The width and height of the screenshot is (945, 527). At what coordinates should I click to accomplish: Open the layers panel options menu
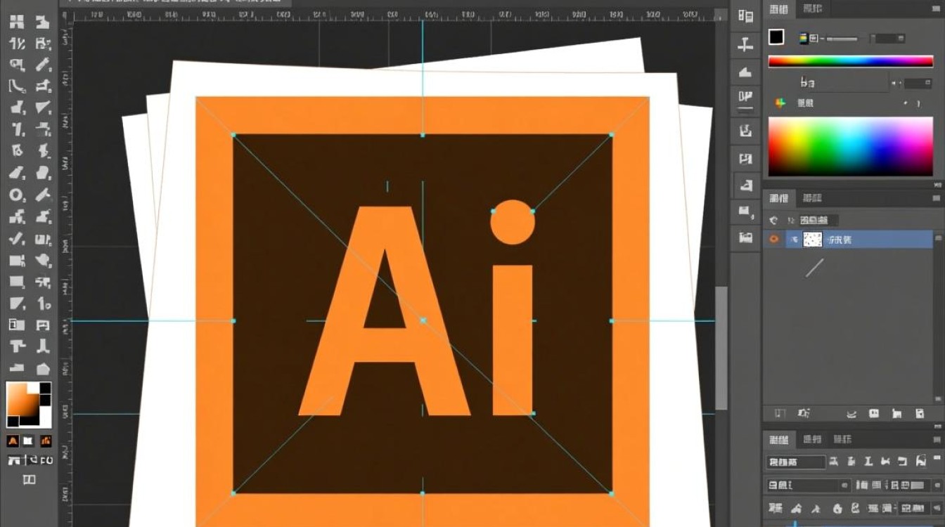937,198
